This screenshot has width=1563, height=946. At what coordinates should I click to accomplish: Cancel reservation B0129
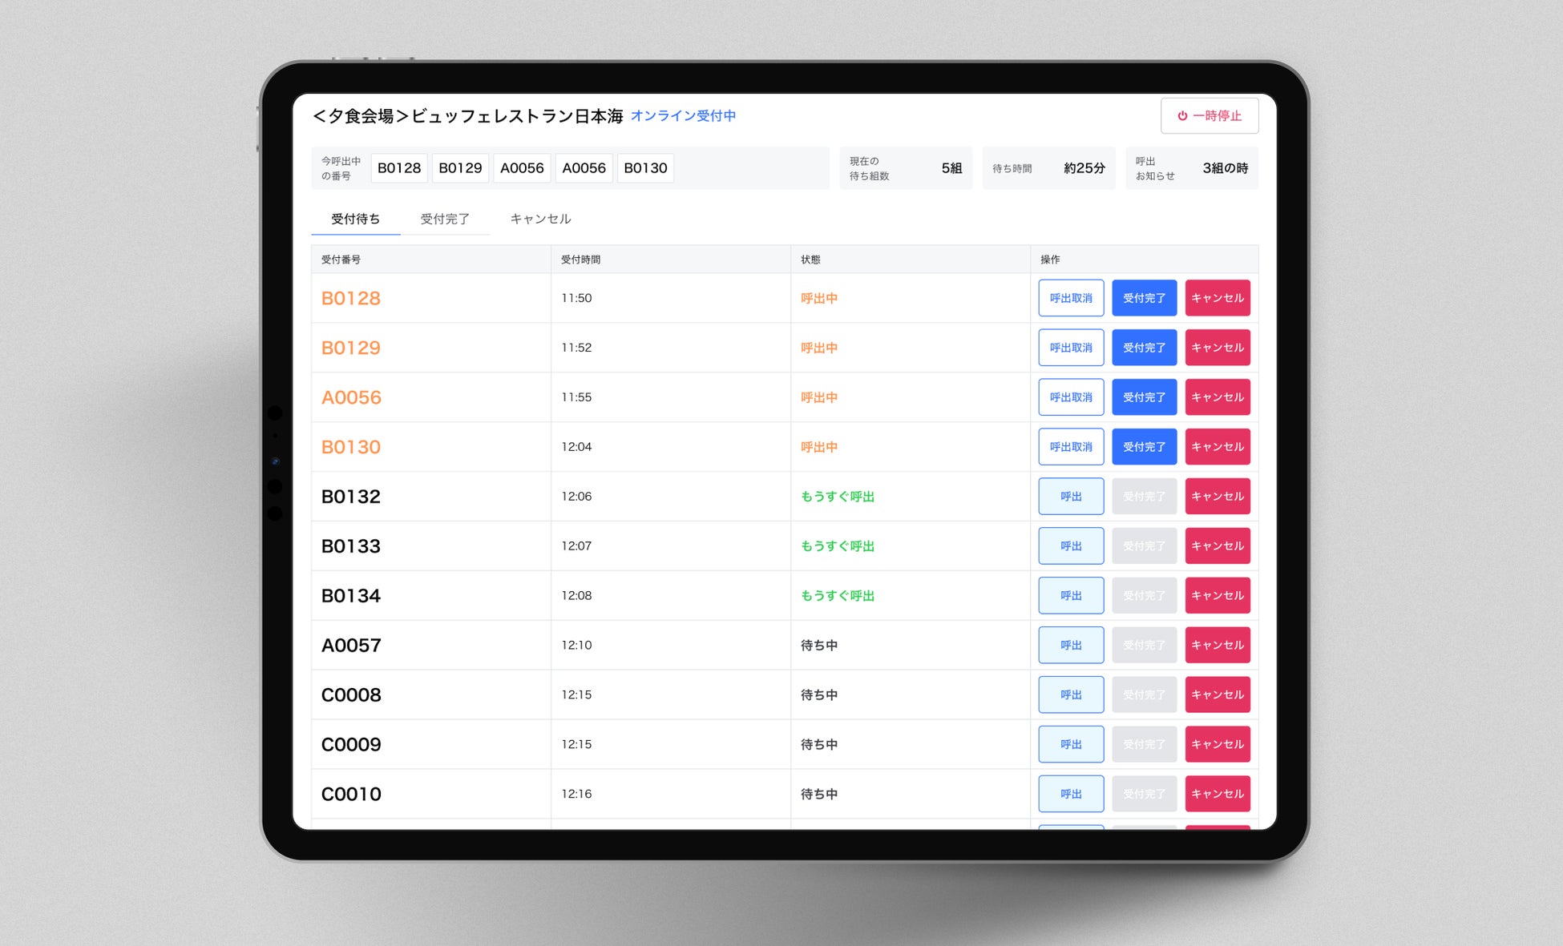coord(1217,348)
